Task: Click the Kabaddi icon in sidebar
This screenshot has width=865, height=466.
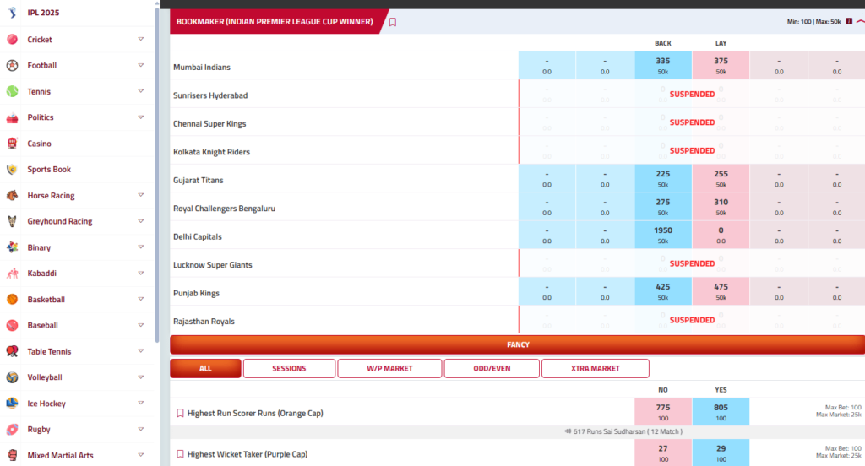Action: click(x=12, y=273)
